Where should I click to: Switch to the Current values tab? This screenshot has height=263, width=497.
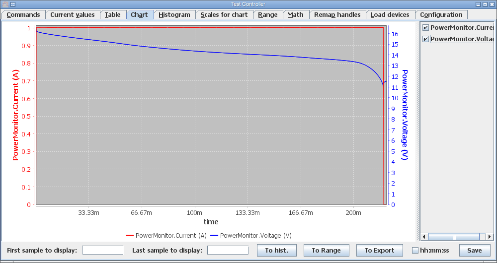[73, 14]
